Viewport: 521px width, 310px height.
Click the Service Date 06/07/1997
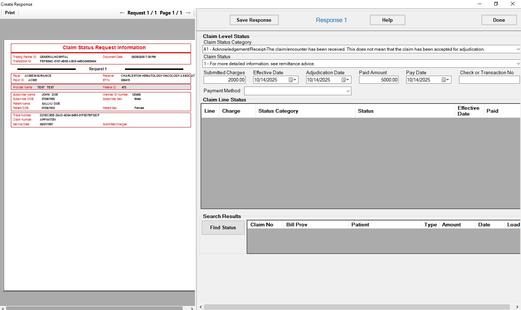tap(46, 124)
